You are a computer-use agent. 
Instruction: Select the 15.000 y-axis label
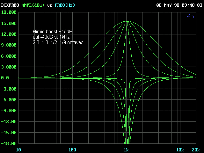coord(9,23)
